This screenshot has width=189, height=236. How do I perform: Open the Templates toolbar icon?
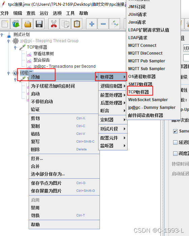coord(16,24)
